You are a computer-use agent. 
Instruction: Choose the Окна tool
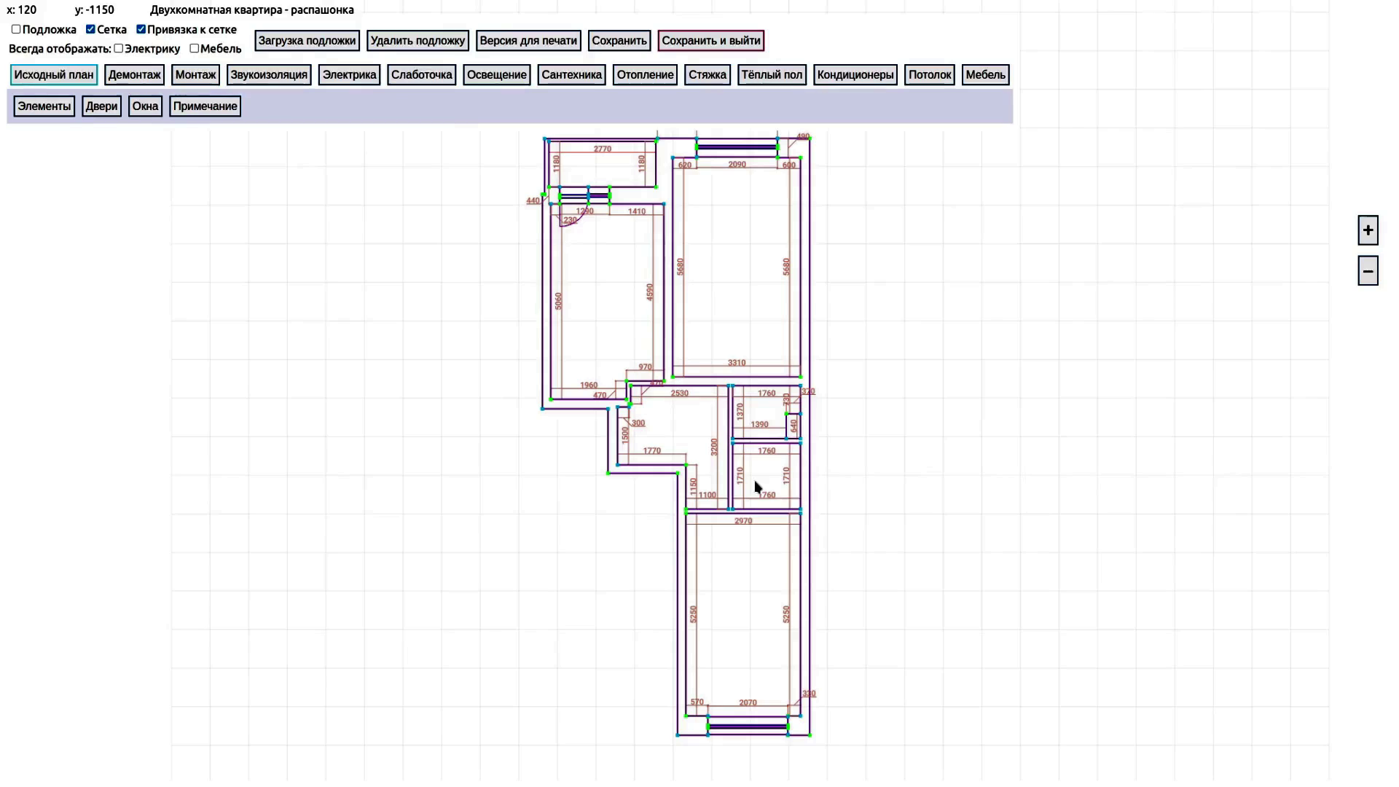tap(145, 106)
